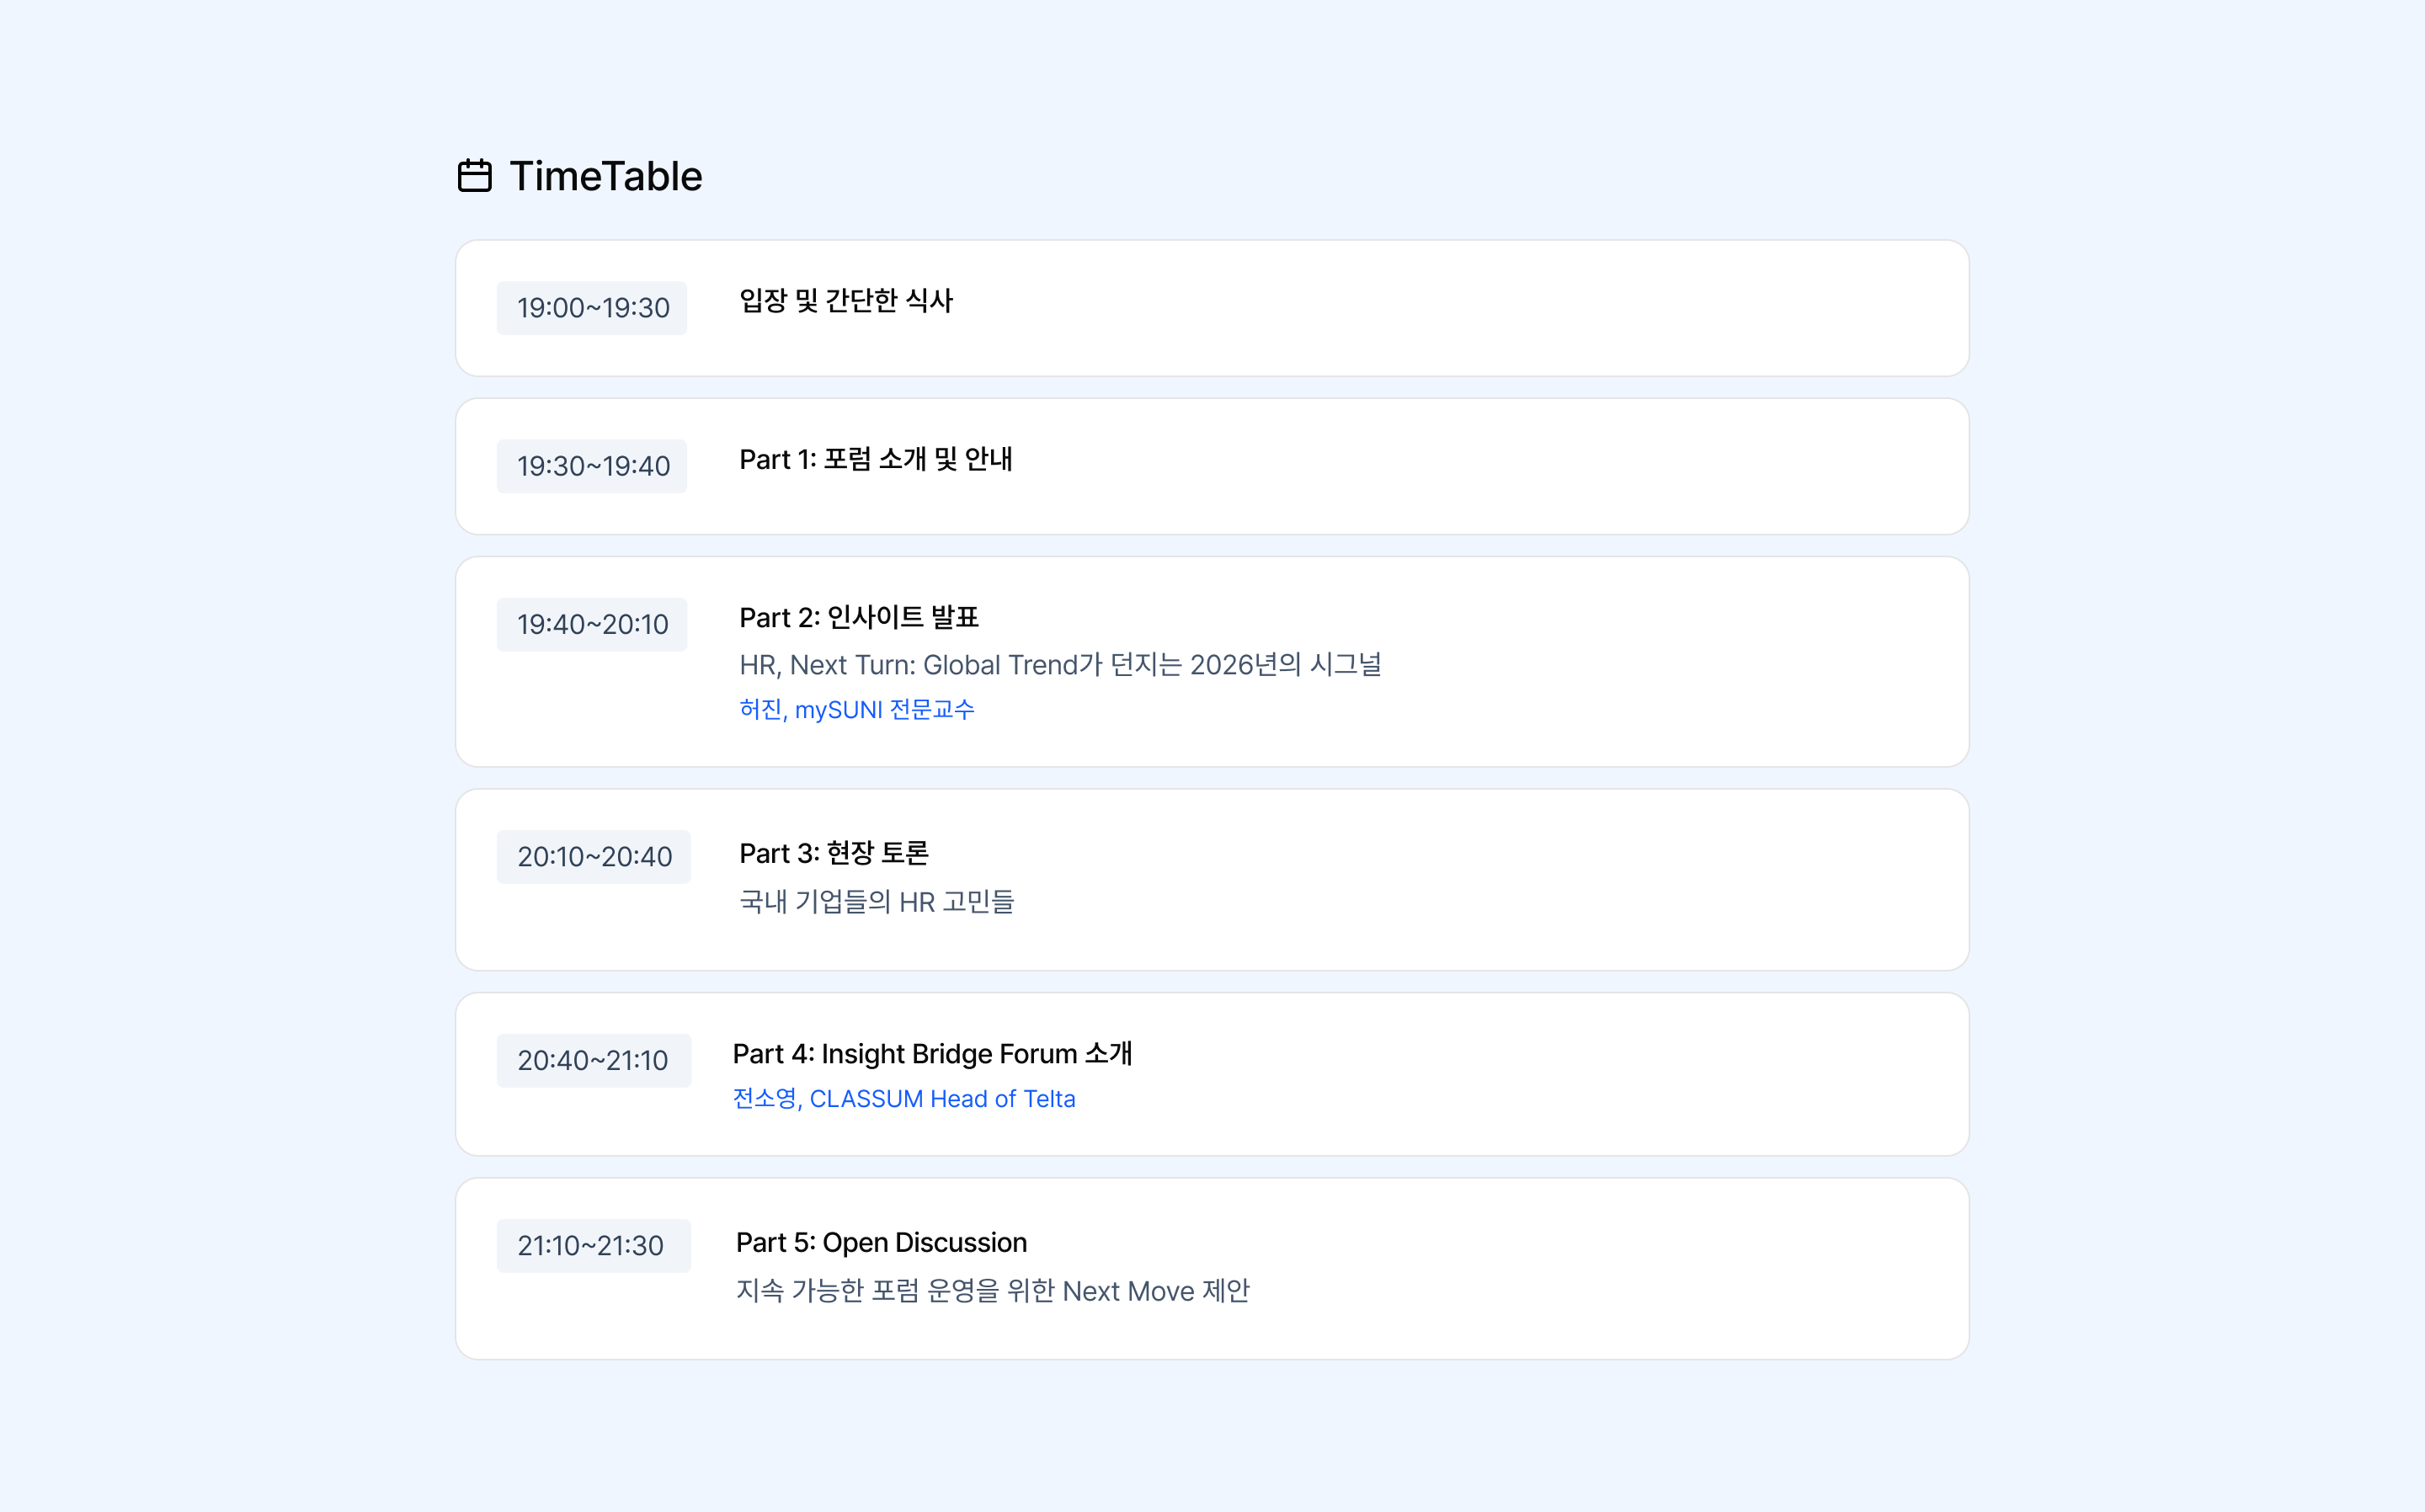Select the 19:40~20:10 time badge
Image resolution: width=2425 pixels, height=1512 pixels.
pyautogui.click(x=592, y=624)
